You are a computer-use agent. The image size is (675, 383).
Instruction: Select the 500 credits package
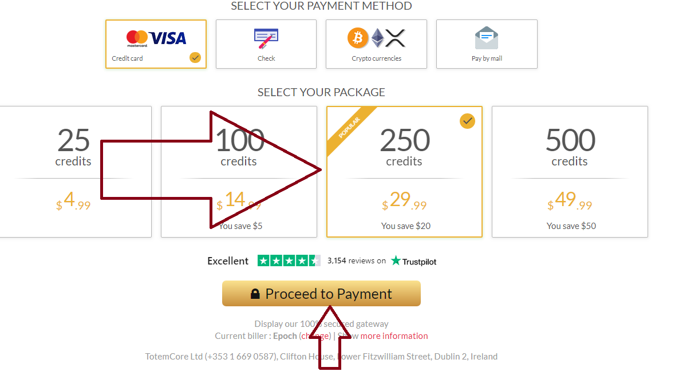570,172
